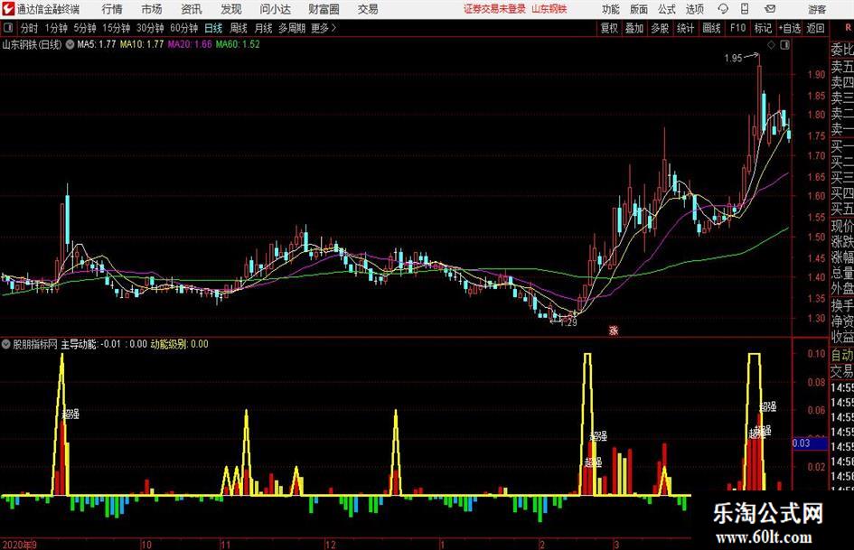
Task: Click the 统计 toolbar button
Action: point(685,28)
